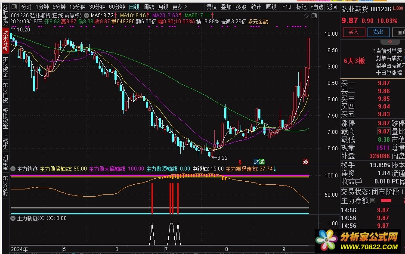The image size is (405, 254).
Task: Switch to the 分时 intraday chart period
Action: [26, 7]
